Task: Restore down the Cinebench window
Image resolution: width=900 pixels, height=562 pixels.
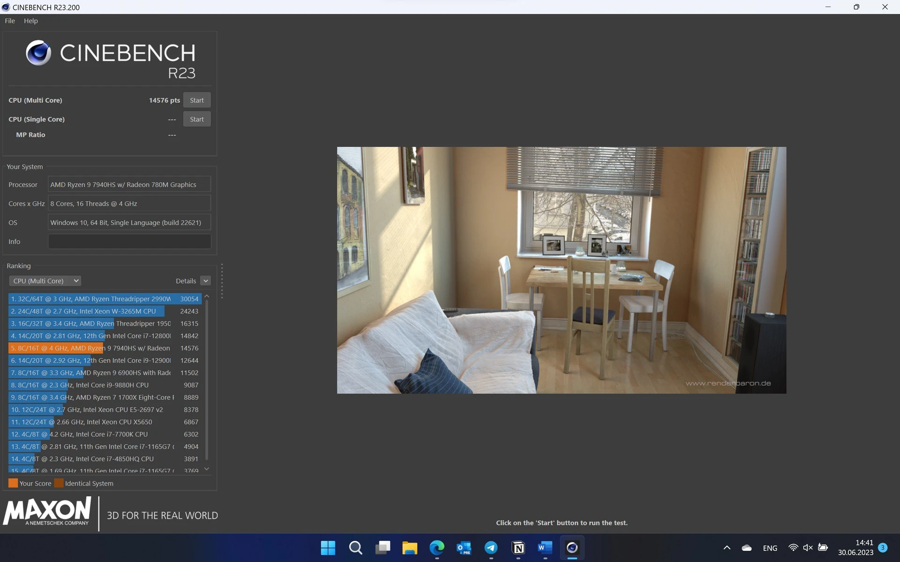Action: click(856, 7)
